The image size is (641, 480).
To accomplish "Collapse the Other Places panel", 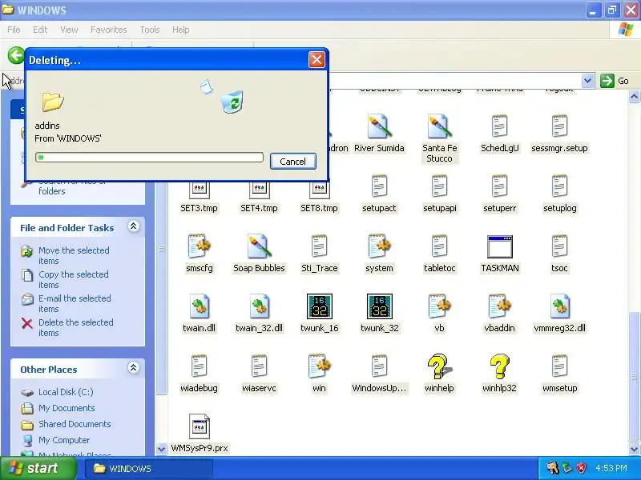I will tap(133, 368).
